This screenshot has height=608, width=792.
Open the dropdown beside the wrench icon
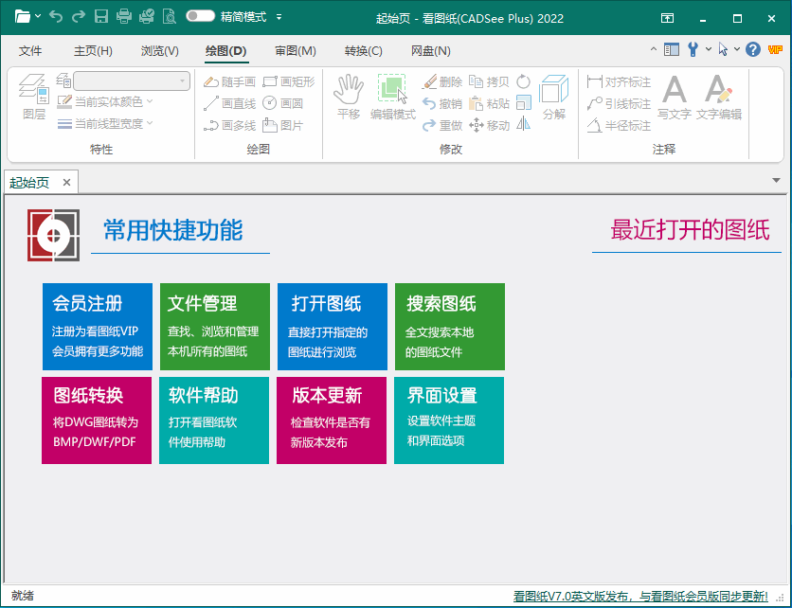tap(708, 49)
